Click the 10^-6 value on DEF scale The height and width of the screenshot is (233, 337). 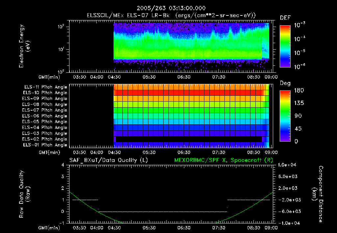click(x=299, y=66)
